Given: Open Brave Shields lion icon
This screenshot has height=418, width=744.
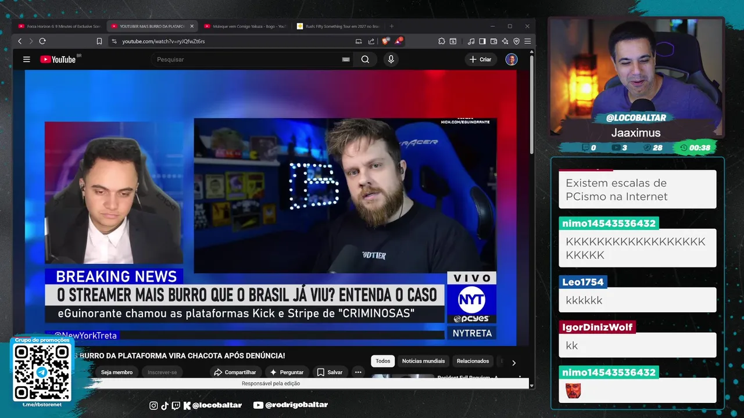Looking at the screenshot, I should (x=385, y=41).
